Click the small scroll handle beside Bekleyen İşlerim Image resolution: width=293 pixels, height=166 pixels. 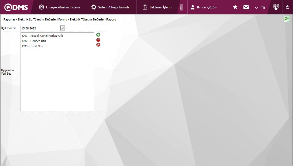coord(181,7)
